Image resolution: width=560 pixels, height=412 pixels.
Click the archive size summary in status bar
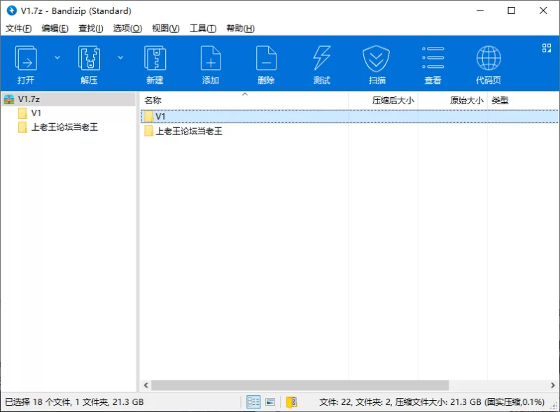[432, 402]
